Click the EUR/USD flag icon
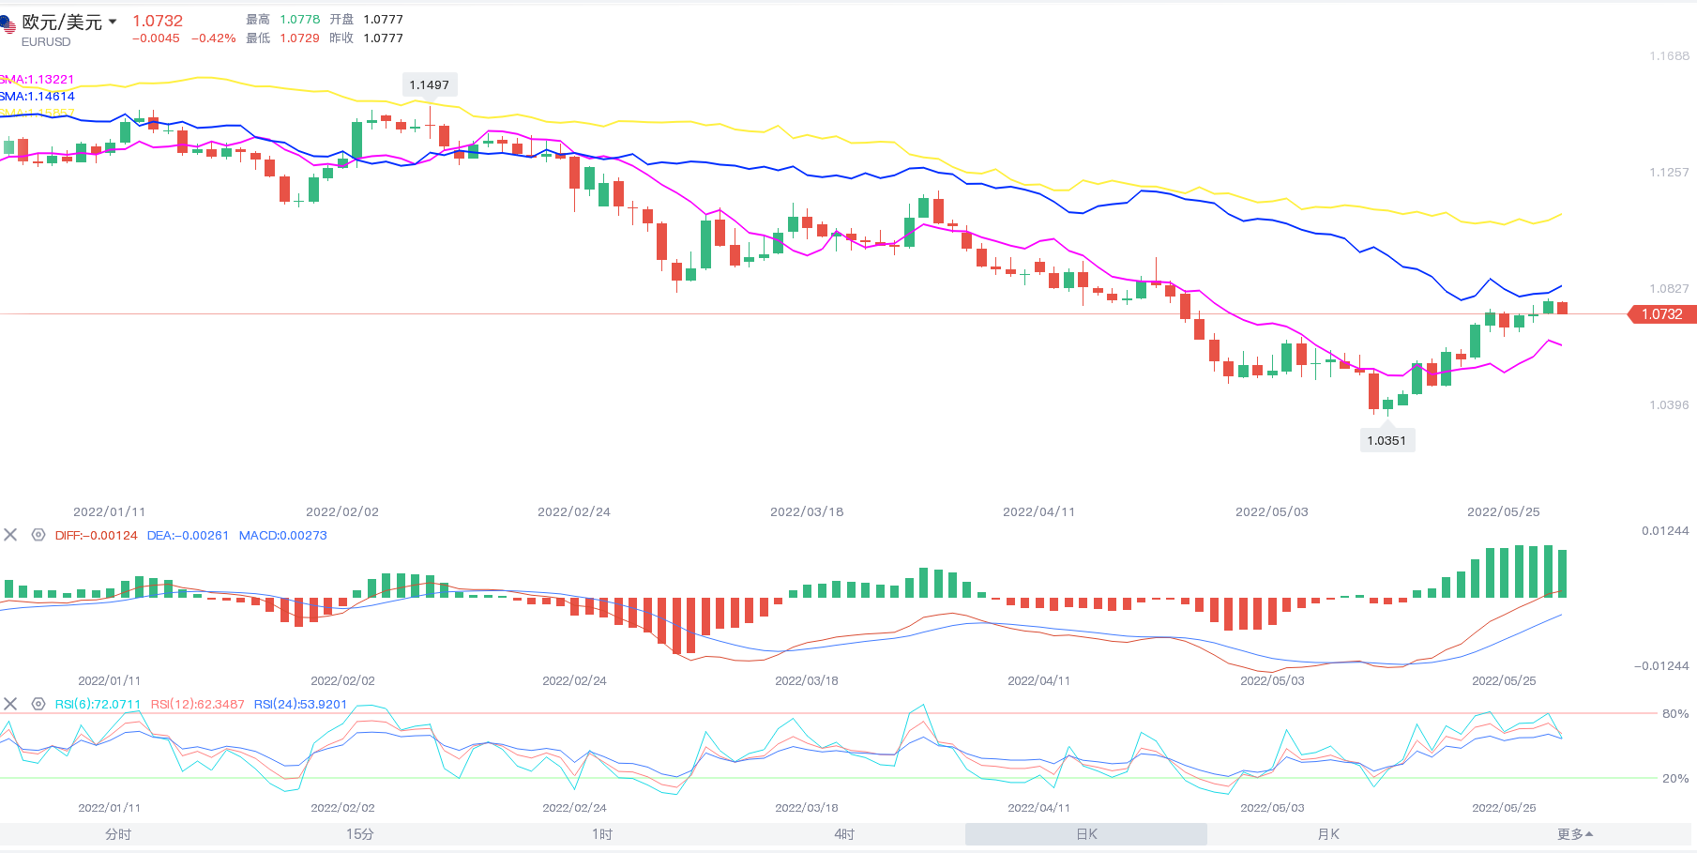1697x853 pixels. click(x=8, y=25)
